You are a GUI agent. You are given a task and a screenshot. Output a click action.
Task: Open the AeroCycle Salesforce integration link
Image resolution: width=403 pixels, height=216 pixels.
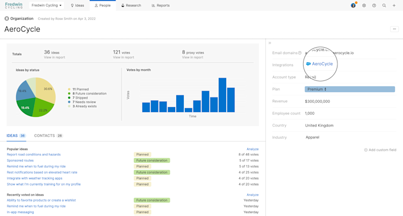point(322,64)
